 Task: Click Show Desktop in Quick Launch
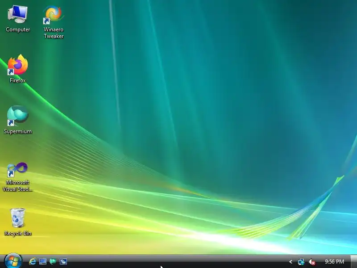tap(42, 261)
